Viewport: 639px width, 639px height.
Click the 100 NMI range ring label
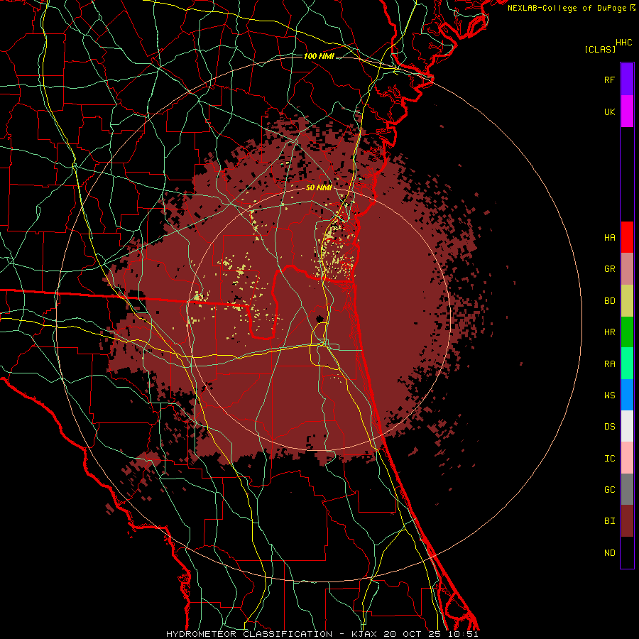point(319,56)
